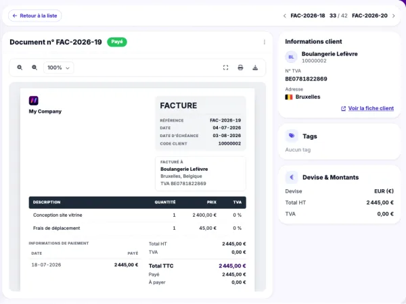Go to next invoice with right chevron
Screen dimensions: 406x304
pos(394,16)
